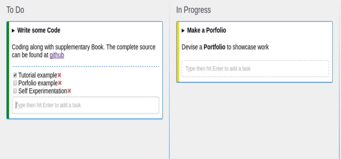Click the Self Experimentation task label

point(43,91)
